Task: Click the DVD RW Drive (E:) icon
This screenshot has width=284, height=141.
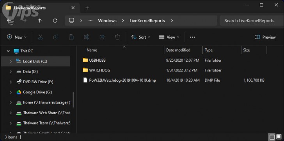Action: click(19, 82)
